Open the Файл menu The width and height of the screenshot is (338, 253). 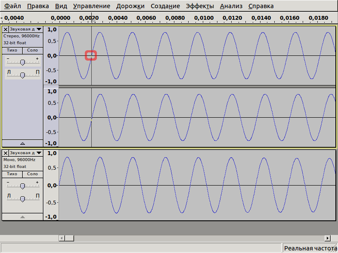coord(12,6)
